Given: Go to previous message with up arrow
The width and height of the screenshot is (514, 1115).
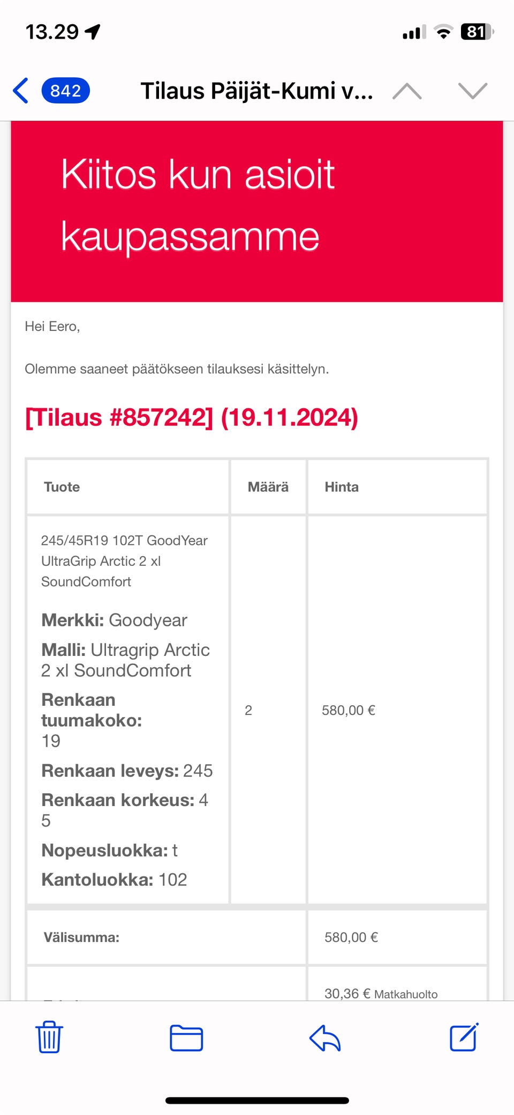Looking at the screenshot, I should pos(407,91).
